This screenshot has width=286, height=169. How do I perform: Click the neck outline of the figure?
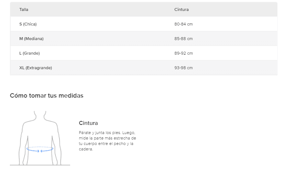tap(40, 116)
